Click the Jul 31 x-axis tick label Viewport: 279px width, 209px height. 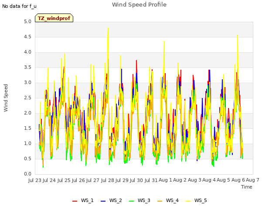tap(151, 180)
